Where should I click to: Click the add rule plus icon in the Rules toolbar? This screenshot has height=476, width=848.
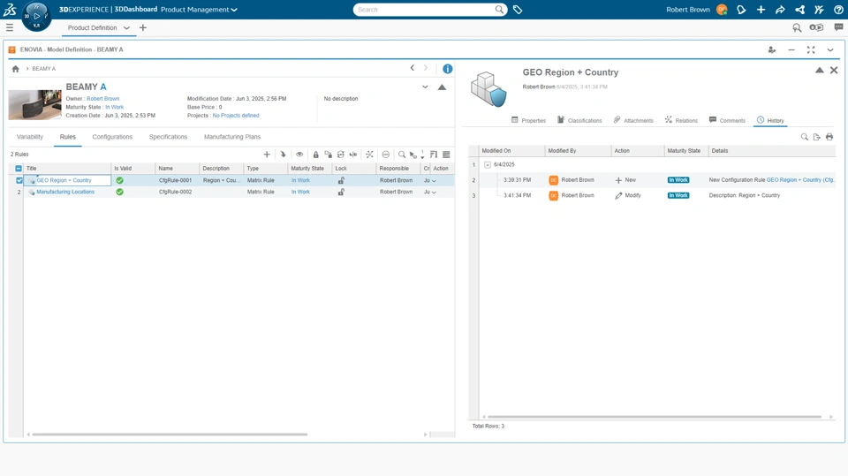[x=267, y=155]
